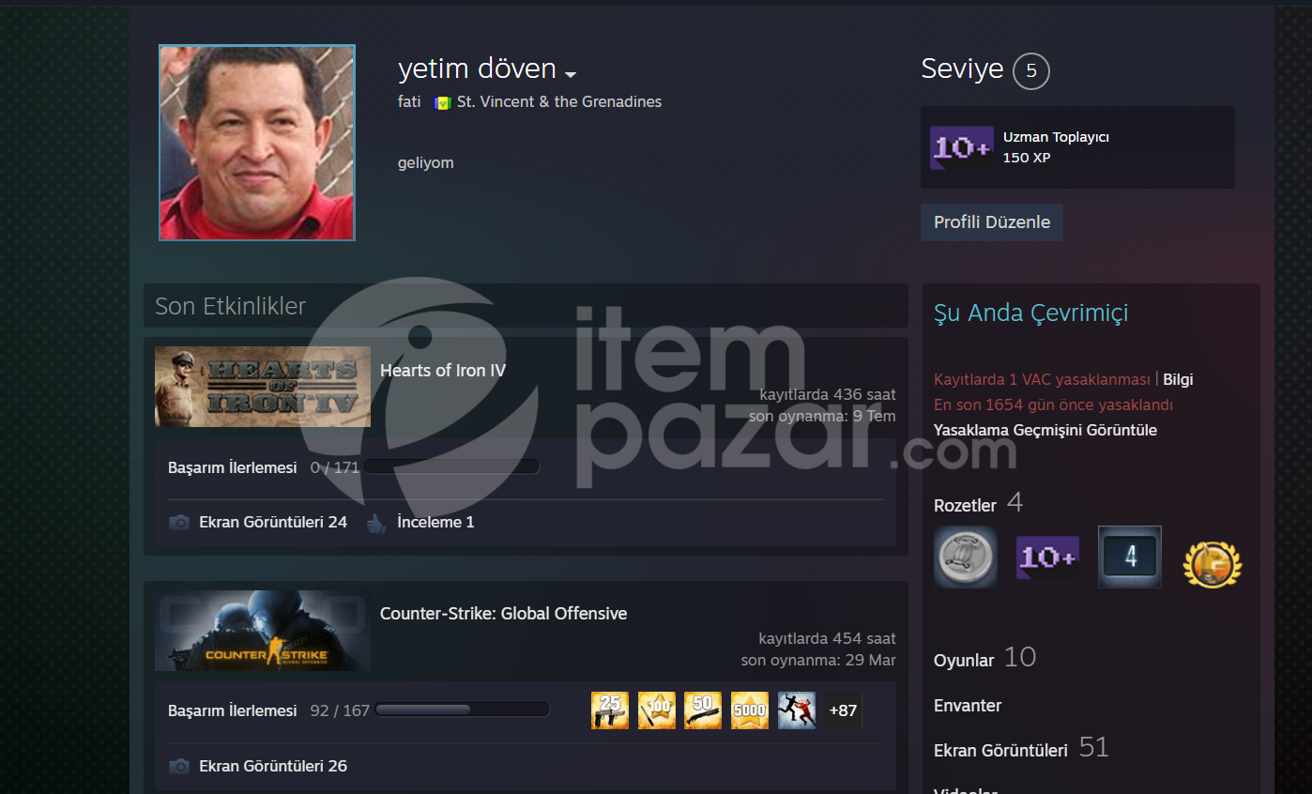Click the kayıtlarda 436 saat text

click(x=828, y=395)
